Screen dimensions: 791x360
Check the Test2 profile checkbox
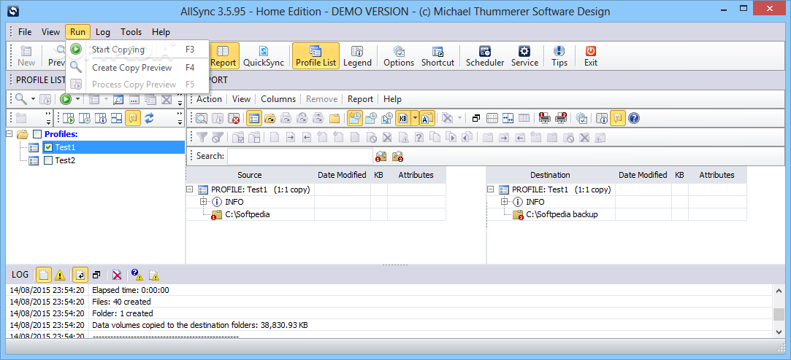[48, 160]
